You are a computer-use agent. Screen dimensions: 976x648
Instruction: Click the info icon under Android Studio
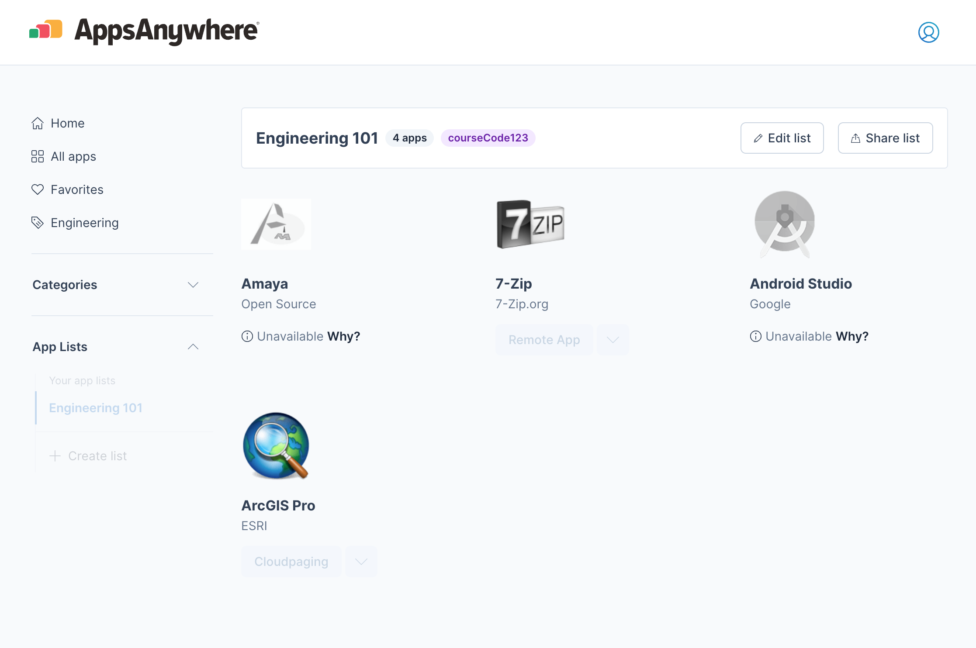pyautogui.click(x=756, y=336)
